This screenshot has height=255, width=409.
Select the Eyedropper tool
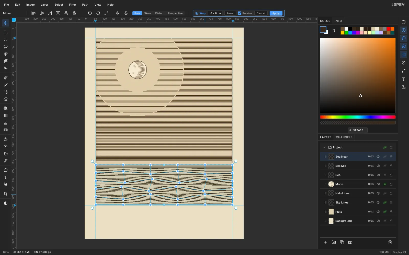[x=6, y=161]
